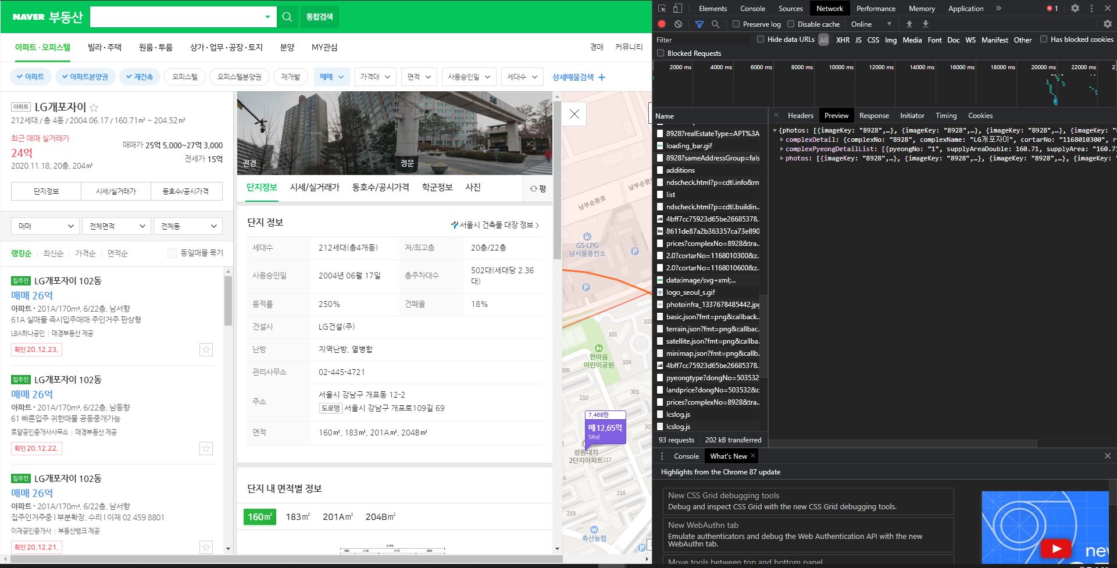
Task: Check Blocked Requests option
Action: point(661,53)
